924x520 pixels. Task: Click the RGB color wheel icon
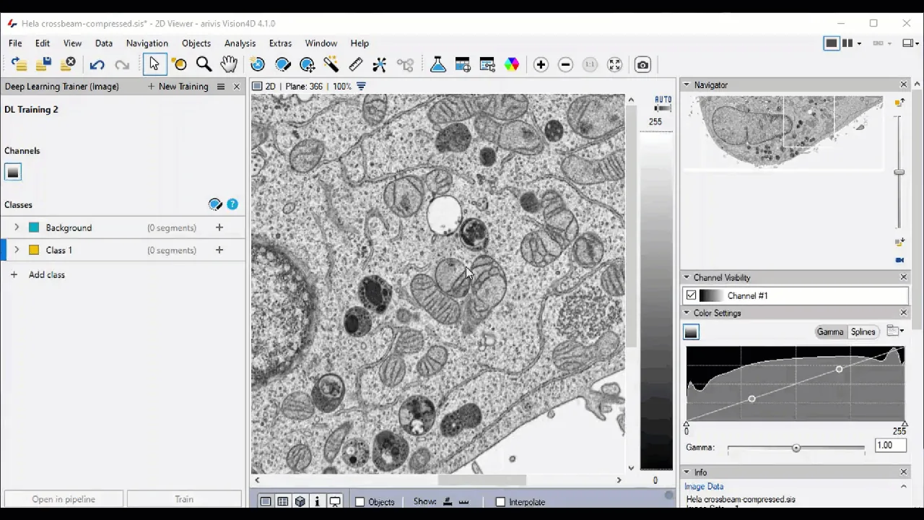coord(512,65)
